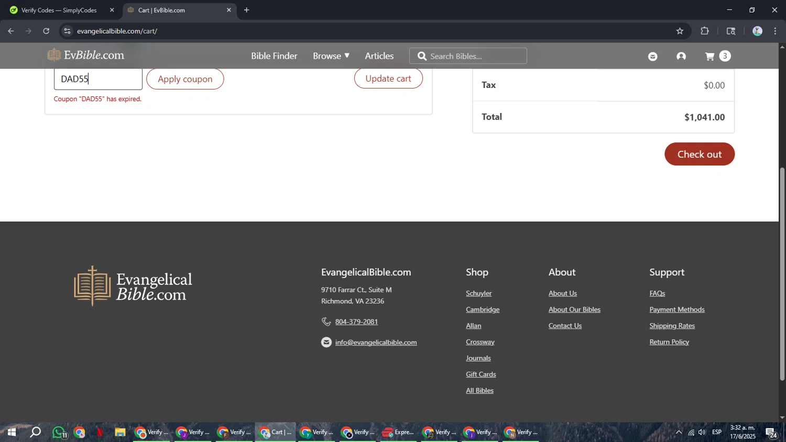Reload the cart page

46,31
